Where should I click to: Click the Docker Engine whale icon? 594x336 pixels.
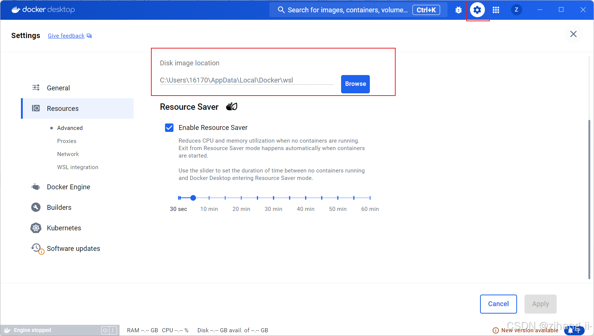coord(36,187)
